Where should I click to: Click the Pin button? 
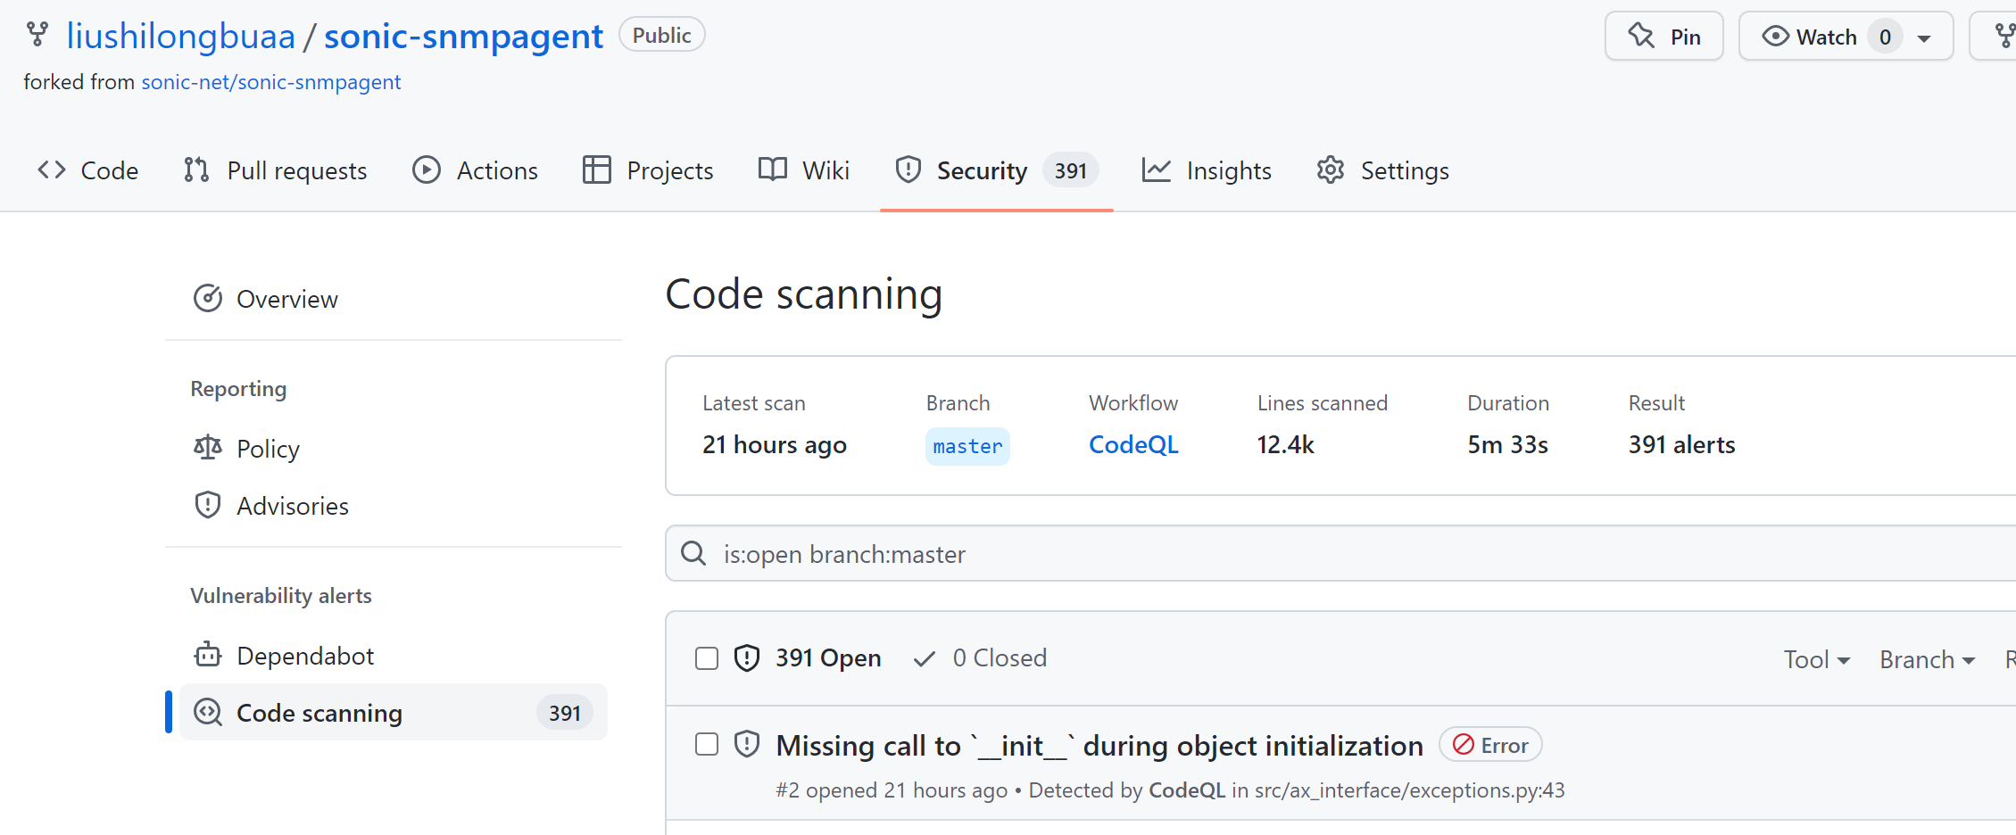pos(1664,36)
